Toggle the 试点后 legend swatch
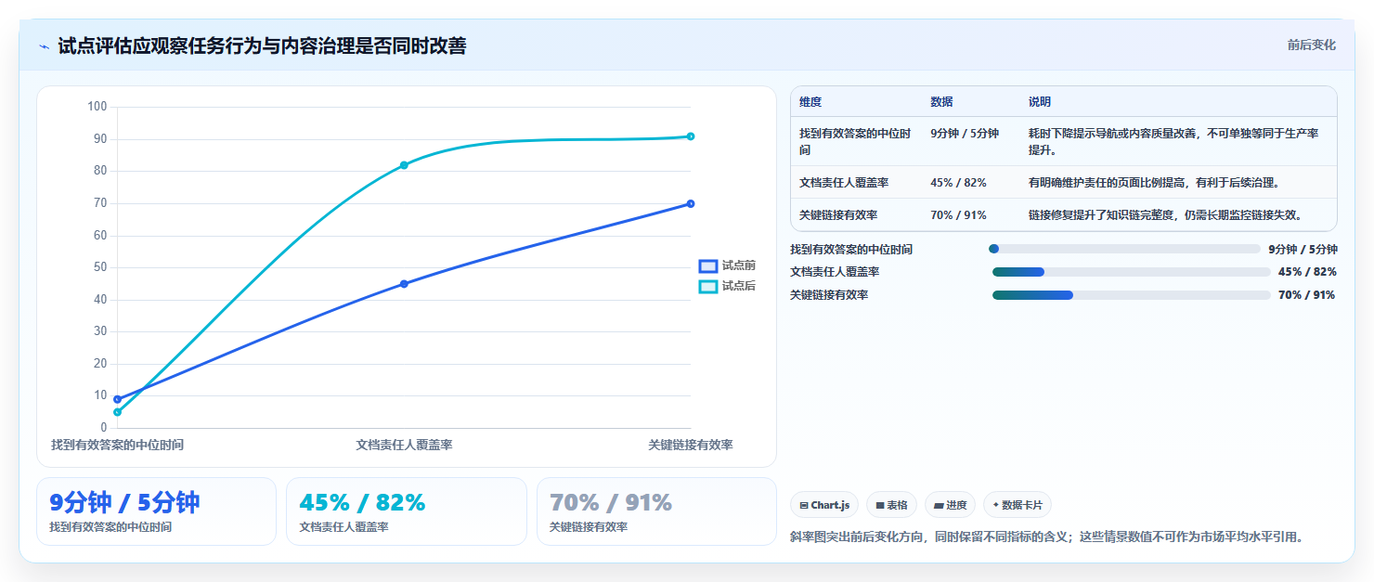Viewport: 1374px width, 582px height. pyautogui.click(x=708, y=286)
